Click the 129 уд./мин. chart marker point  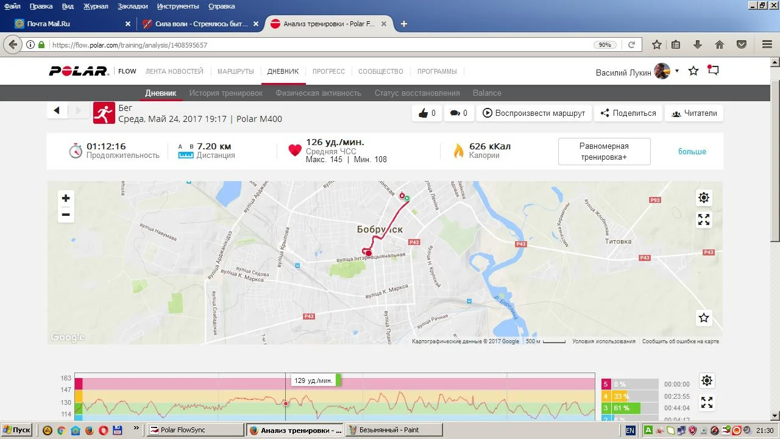coord(286,403)
